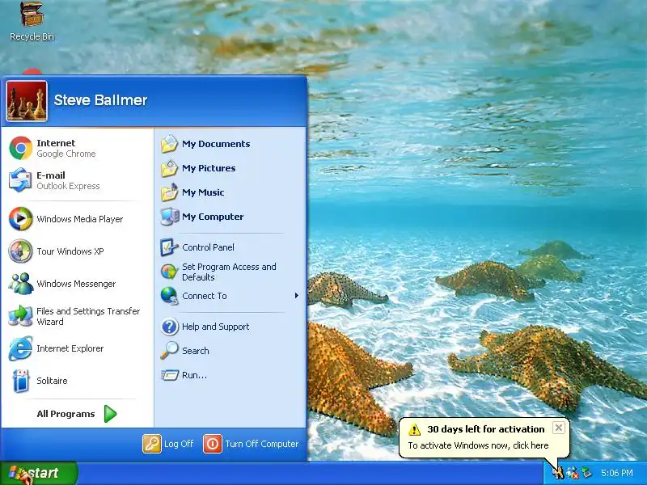Open the My Pictures folder icon

click(169, 168)
